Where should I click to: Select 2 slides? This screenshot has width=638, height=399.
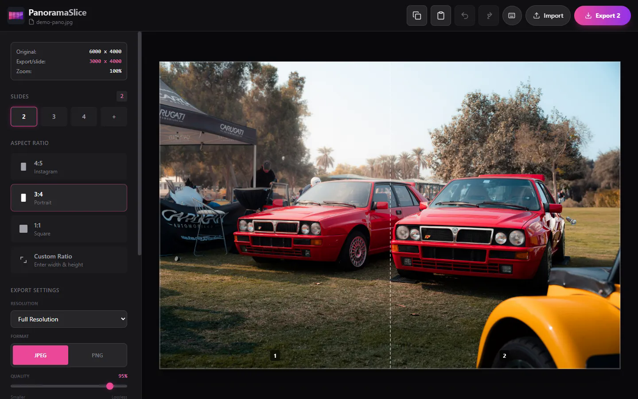pyautogui.click(x=24, y=117)
